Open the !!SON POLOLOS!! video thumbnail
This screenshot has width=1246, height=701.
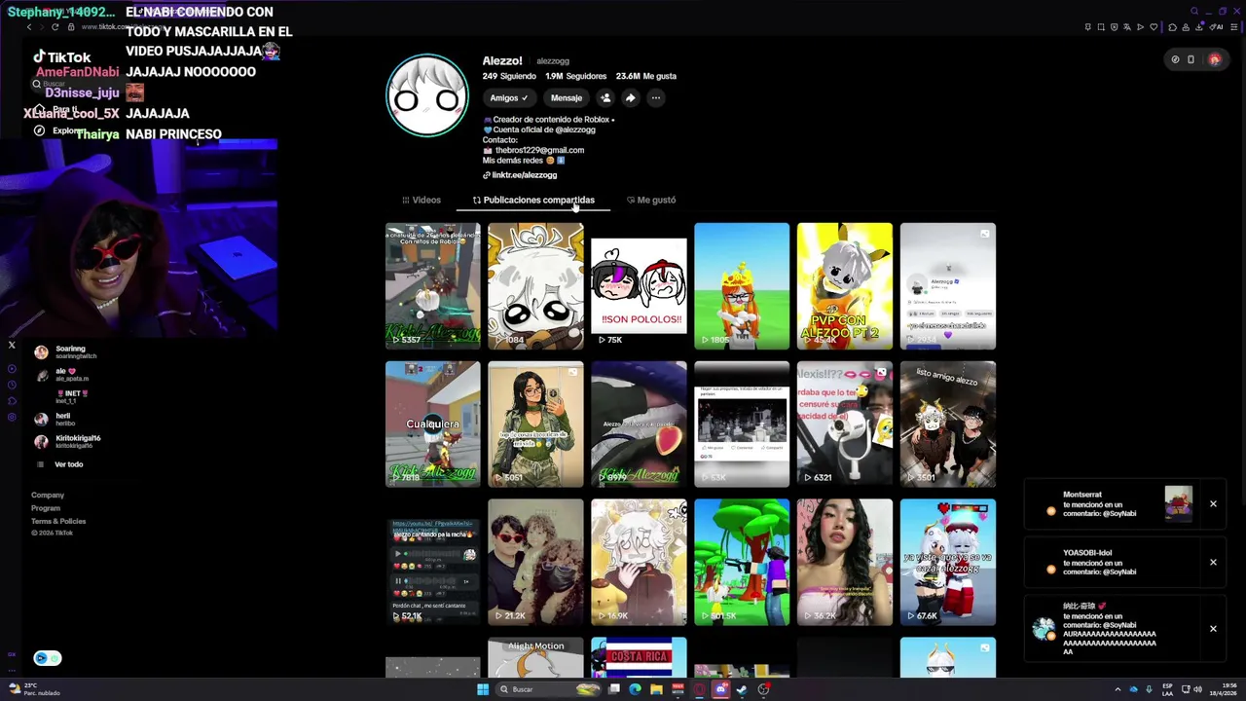639,286
